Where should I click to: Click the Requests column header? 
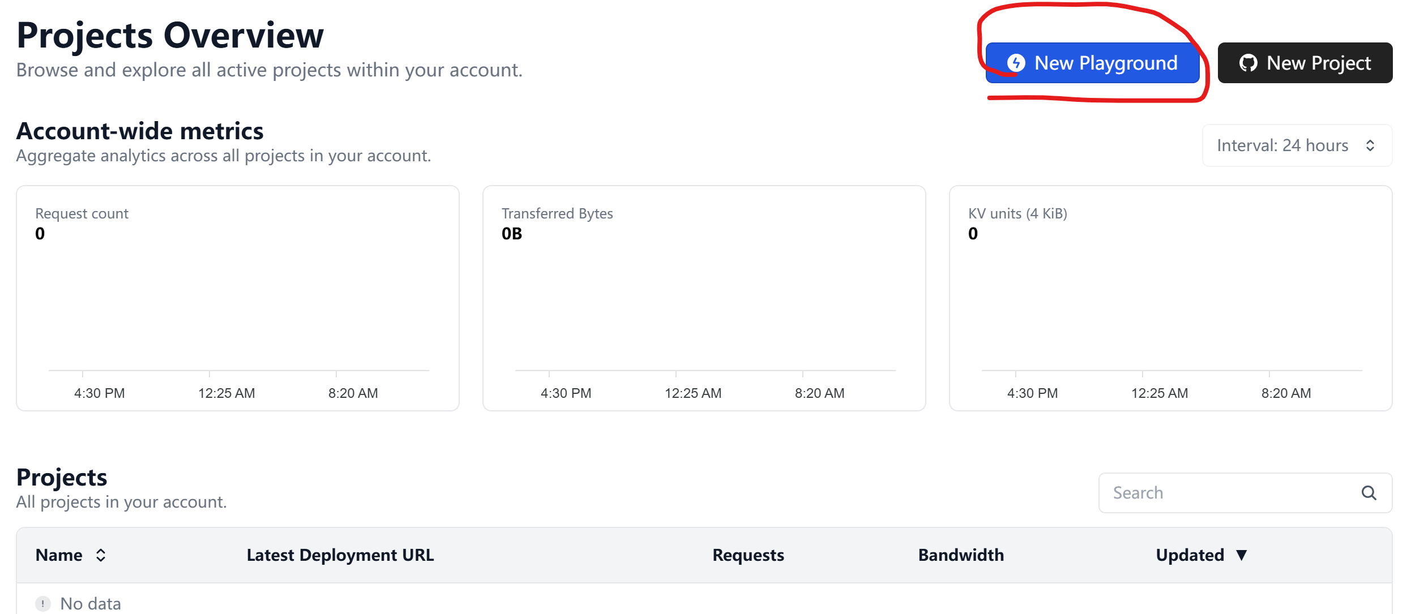748,555
